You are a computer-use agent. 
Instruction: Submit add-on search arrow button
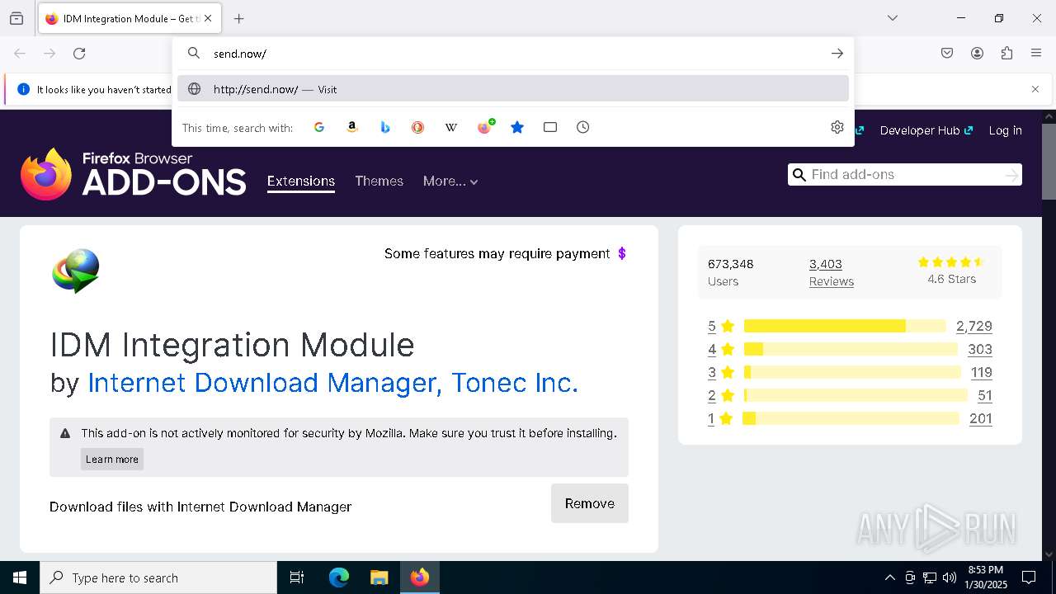(1012, 175)
